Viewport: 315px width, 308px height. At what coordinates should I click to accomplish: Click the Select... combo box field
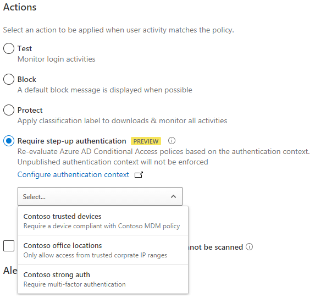coord(100,196)
